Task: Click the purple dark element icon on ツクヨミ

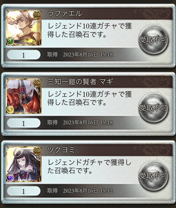Action: point(10,177)
